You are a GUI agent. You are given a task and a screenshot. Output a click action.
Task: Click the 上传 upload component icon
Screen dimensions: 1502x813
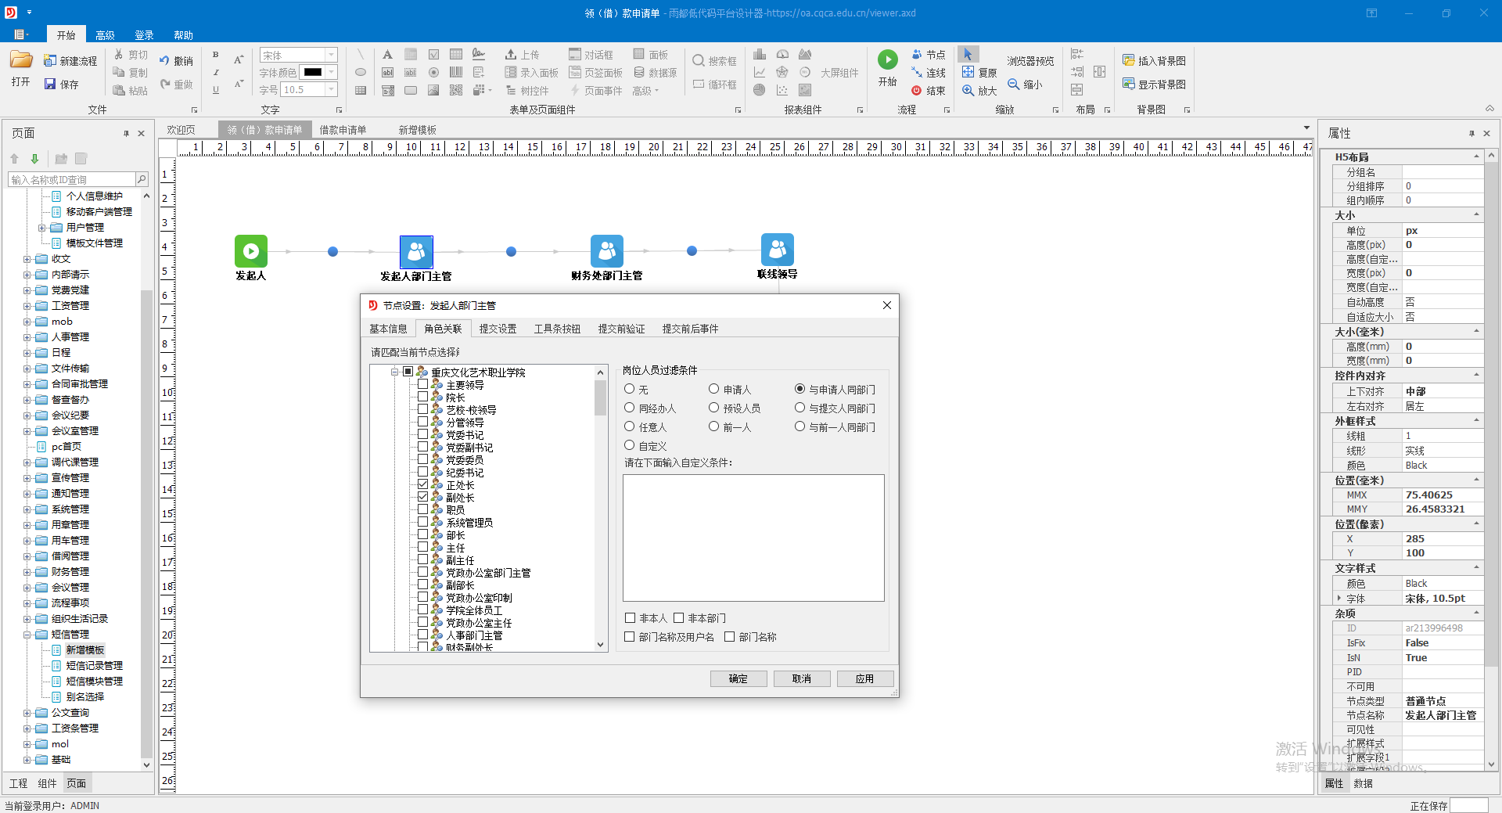tap(511, 54)
